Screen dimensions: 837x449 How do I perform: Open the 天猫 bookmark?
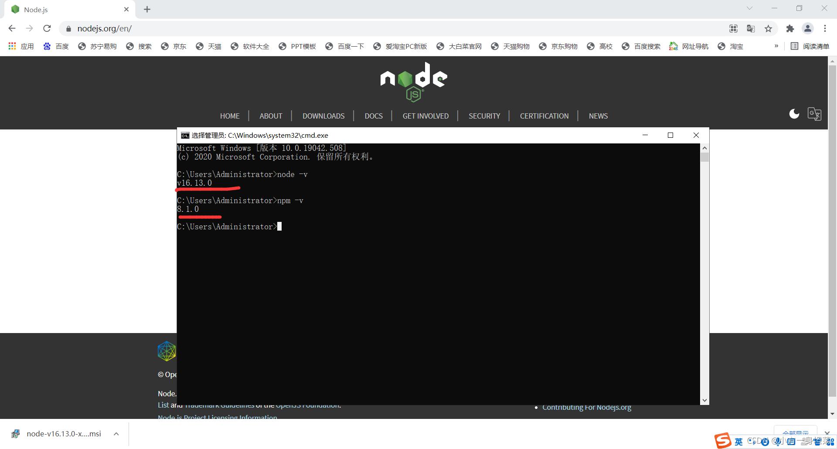[x=208, y=46]
